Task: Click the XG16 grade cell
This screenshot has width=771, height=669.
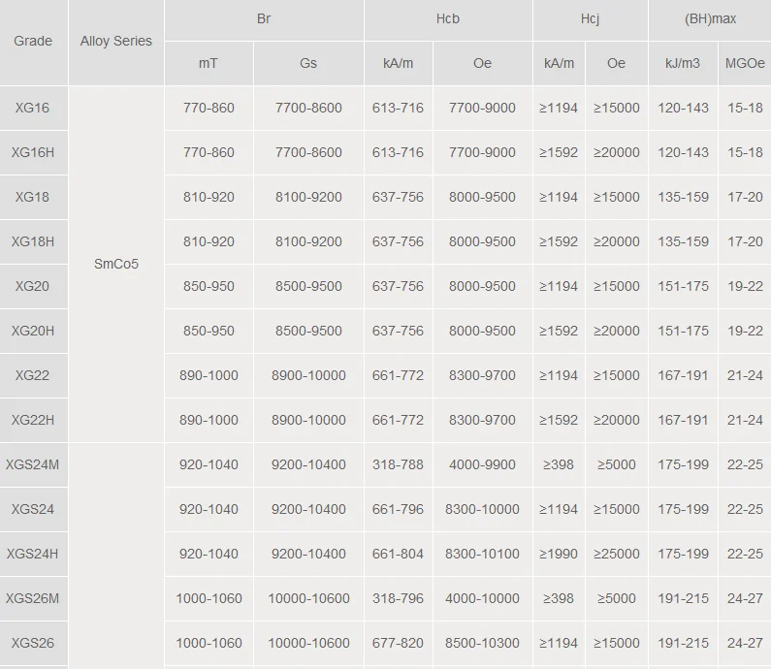Action: pyautogui.click(x=33, y=108)
